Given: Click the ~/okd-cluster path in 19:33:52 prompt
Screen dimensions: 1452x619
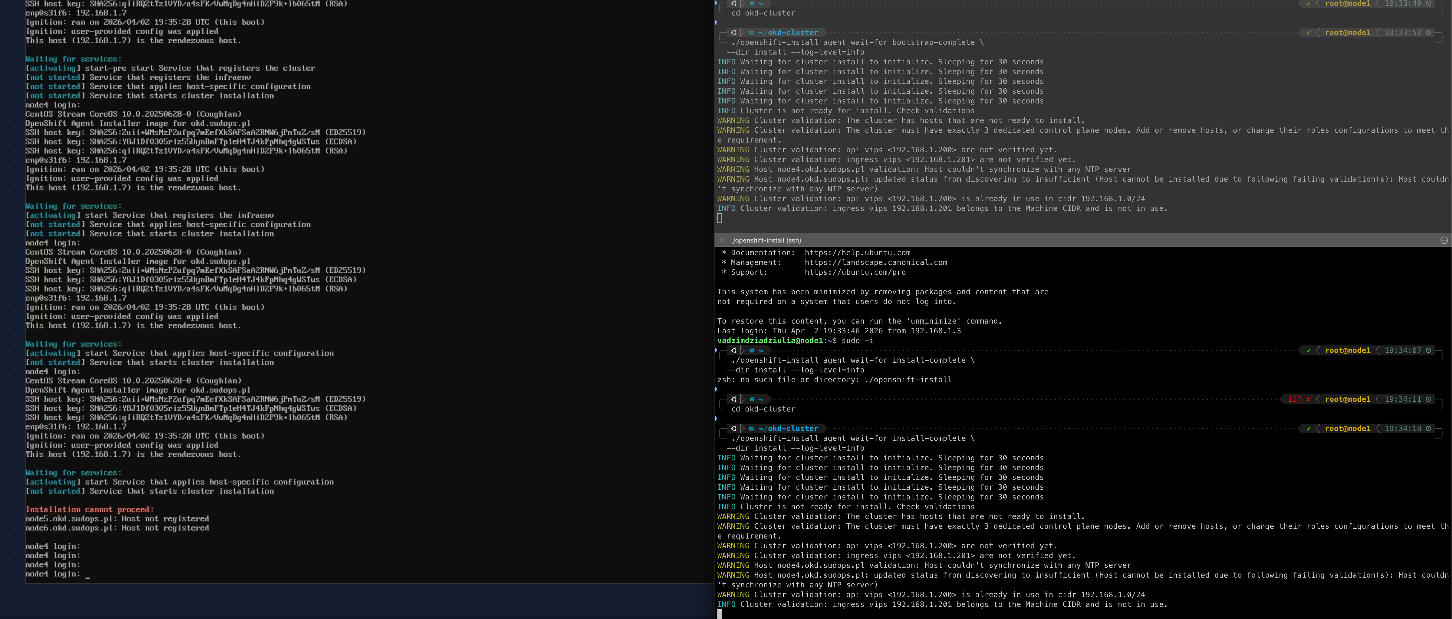Looking at the screenshot, I should 788,33.
